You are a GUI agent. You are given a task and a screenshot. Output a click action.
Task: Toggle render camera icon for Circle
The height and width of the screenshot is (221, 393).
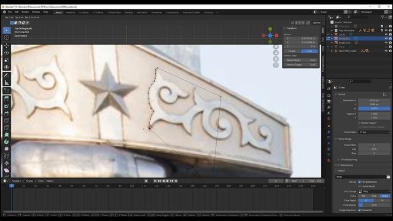tap(390, 34)
